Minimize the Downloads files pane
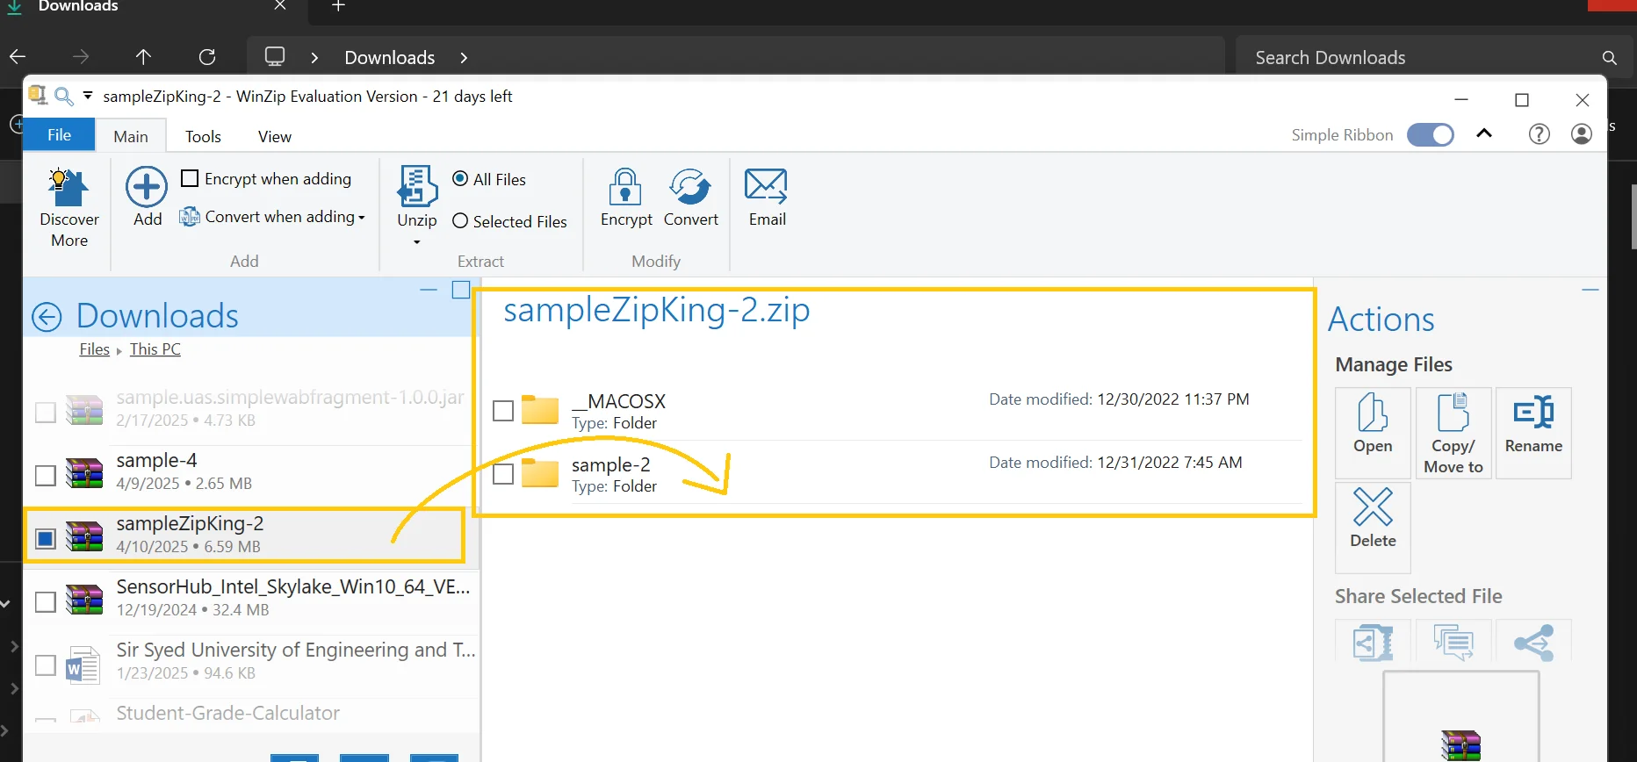Screen dimensions: 1637x762 pos(429,289)
